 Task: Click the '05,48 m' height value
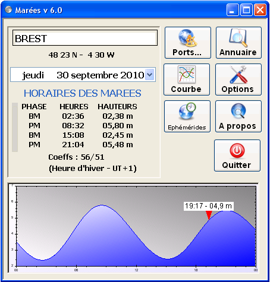tap(118, 145)
